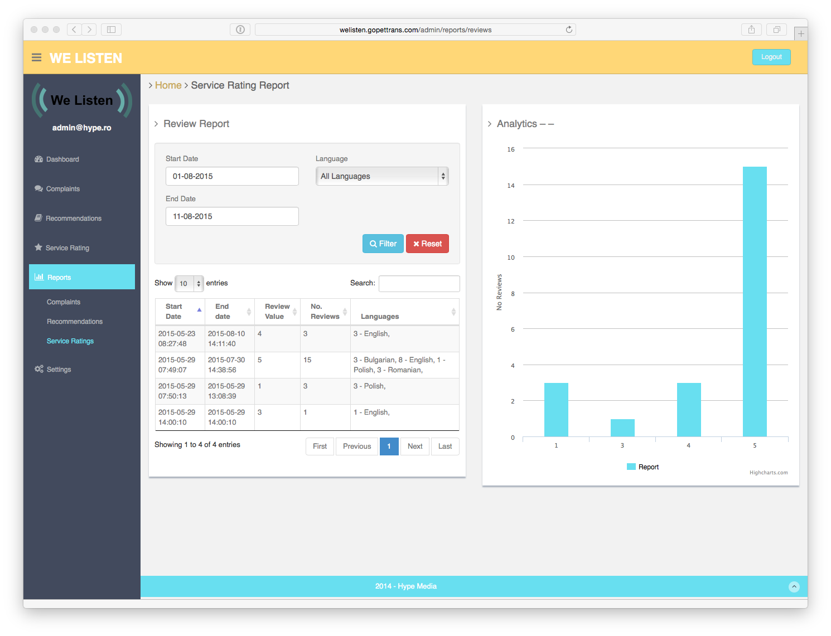Screen dimensions: 831x636
Task: Toggle the hamburger sidebar menu icon
Action: click(37, 57)
